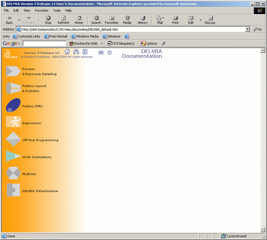This screenshot has width=267, height=240.
Task: Open the Free Hotmail link
Action: (56, 36)
